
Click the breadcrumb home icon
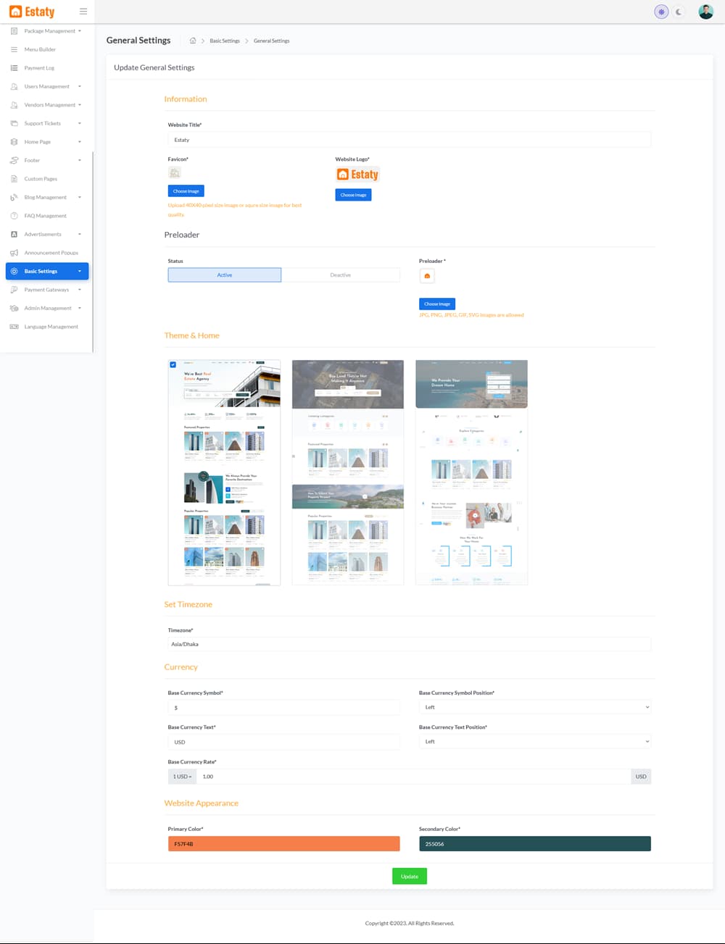tap(193, 41)
